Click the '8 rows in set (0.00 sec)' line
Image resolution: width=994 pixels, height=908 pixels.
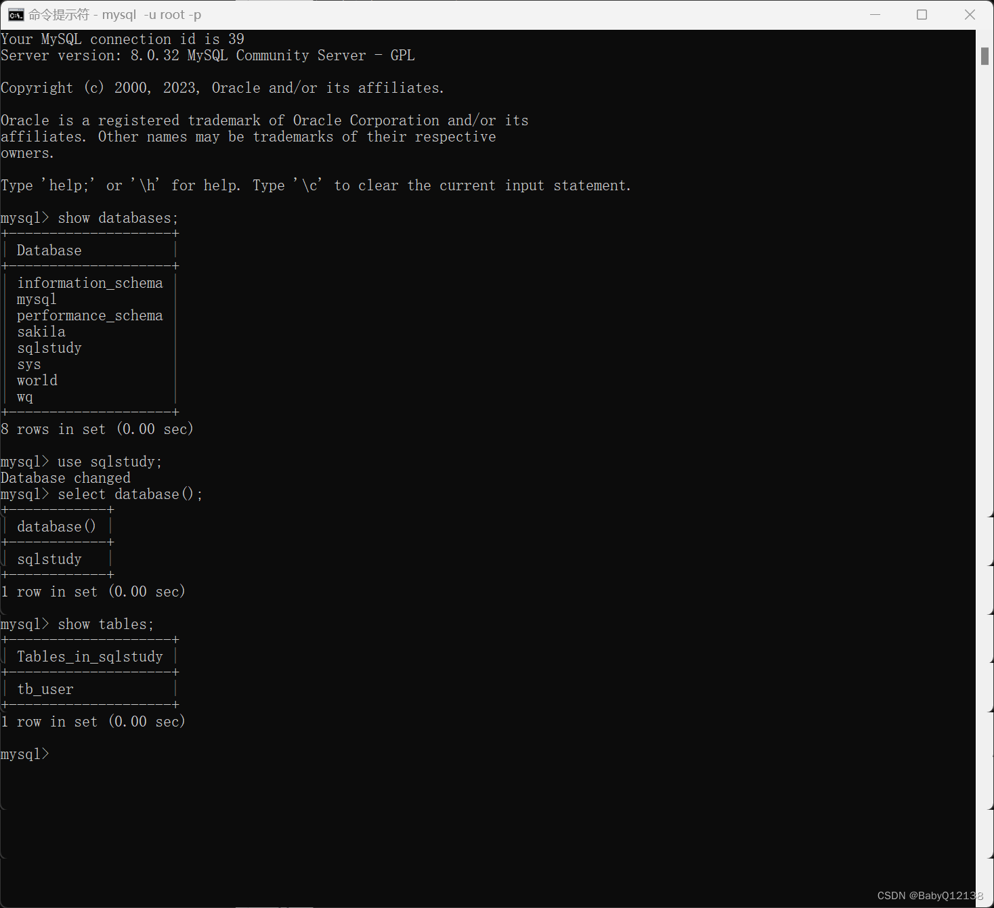(x=97, y=429)
